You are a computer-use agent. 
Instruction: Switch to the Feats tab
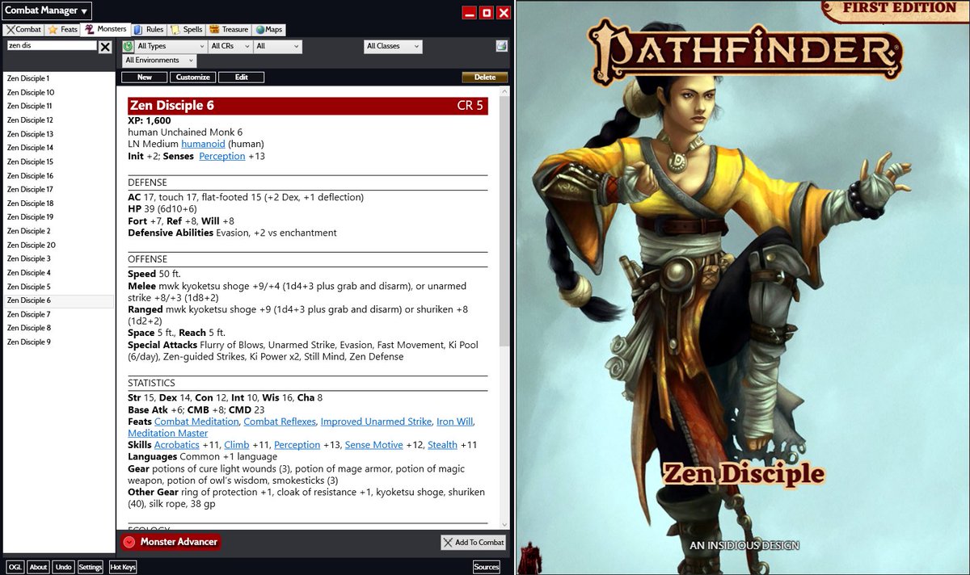pos(62,30)
